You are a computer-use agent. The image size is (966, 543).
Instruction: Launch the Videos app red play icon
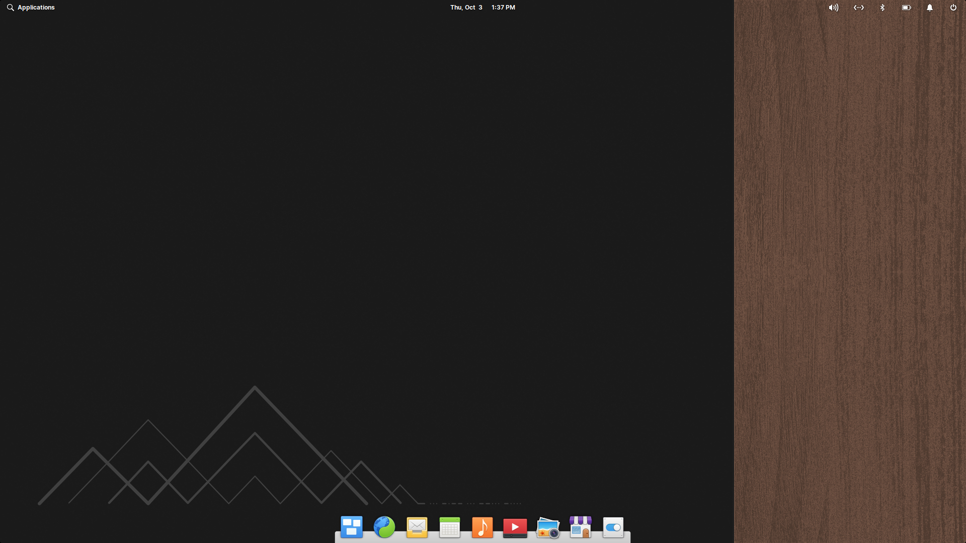(x=515, y=527)
